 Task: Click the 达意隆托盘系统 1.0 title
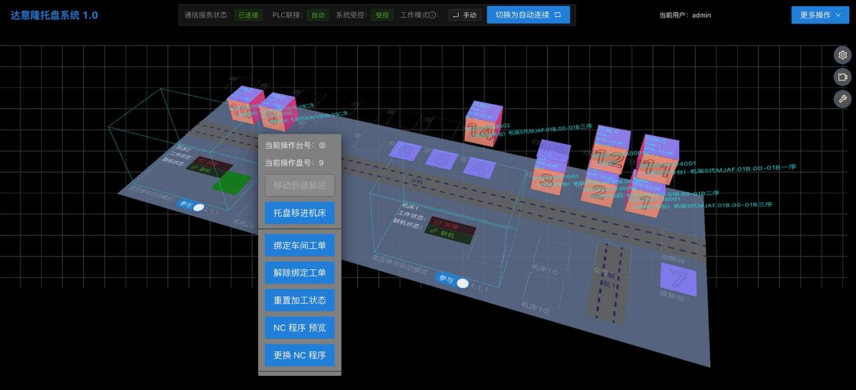tap(54, 15)
